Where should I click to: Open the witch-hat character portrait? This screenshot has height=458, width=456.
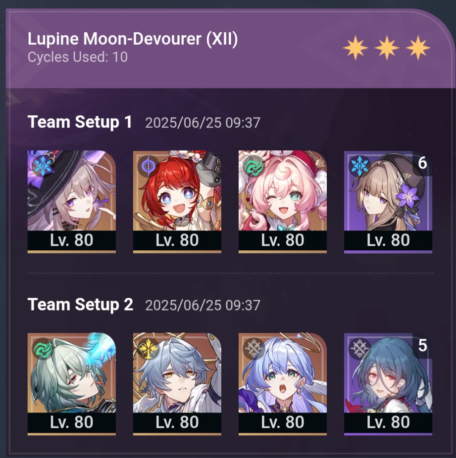tap(72, 201)
